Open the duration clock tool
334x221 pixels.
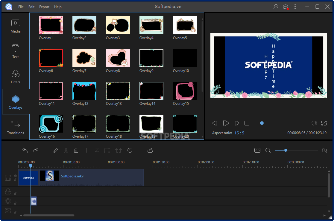click(x=130, y=150)
